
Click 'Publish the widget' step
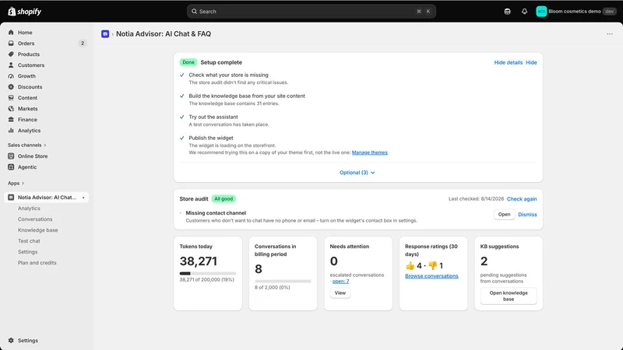[x=211, y=138]
